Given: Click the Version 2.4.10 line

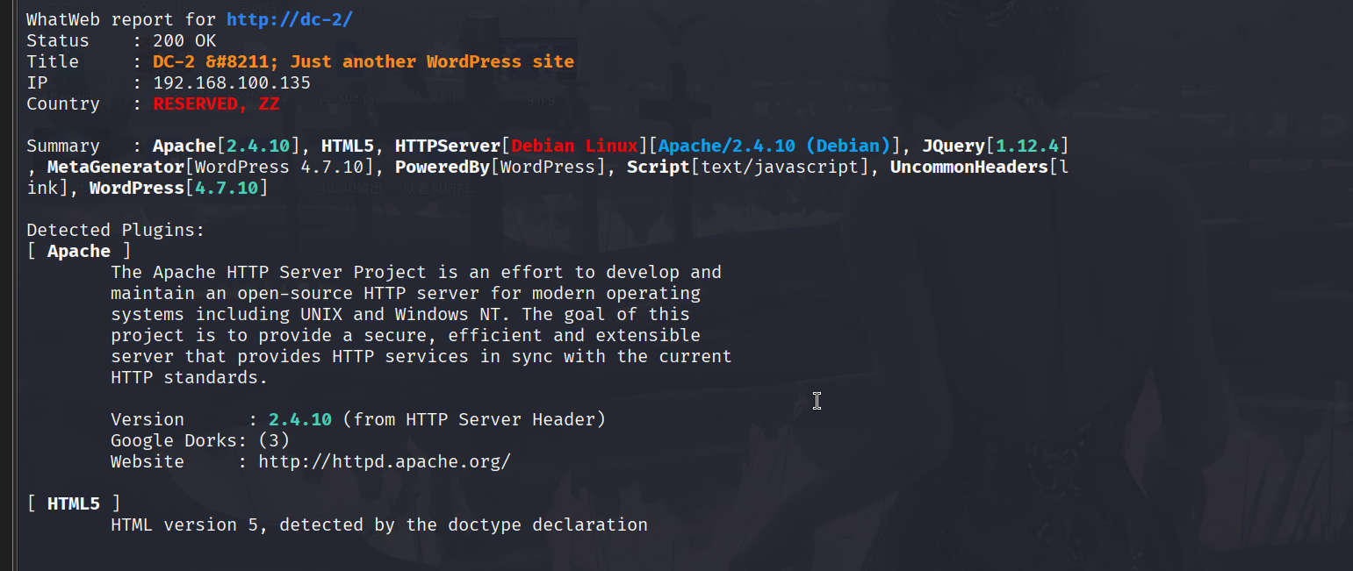Looking at the screenshot, I should tap(358, 419).
